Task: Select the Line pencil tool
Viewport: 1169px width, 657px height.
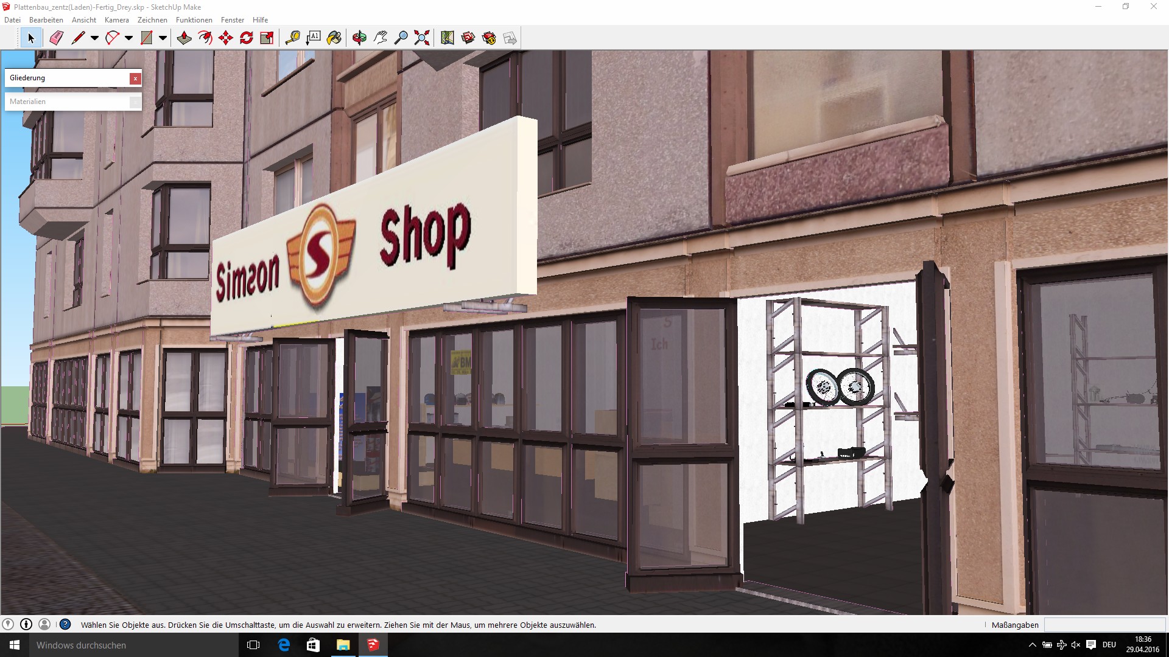Action: 78,38
